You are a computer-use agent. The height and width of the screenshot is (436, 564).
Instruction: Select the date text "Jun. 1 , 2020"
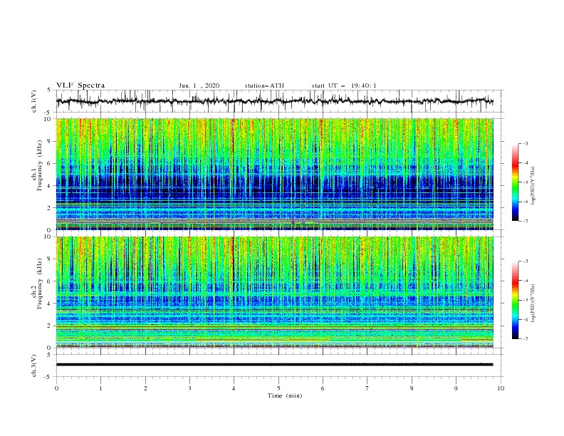(199, 85)
